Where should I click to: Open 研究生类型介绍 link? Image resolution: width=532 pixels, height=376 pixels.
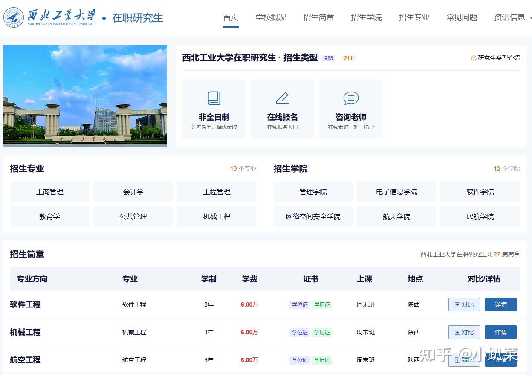pyautogui.click(x=499, y=58)
